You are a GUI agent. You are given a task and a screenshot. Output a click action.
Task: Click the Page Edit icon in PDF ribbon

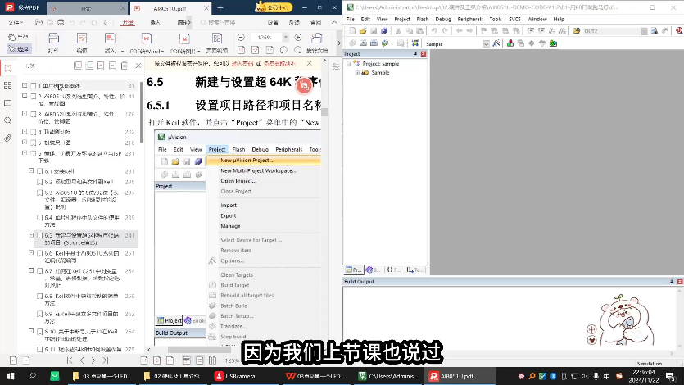(x=217, y=43)
